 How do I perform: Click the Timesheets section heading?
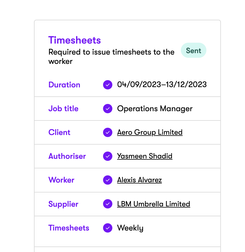[75, 40]
